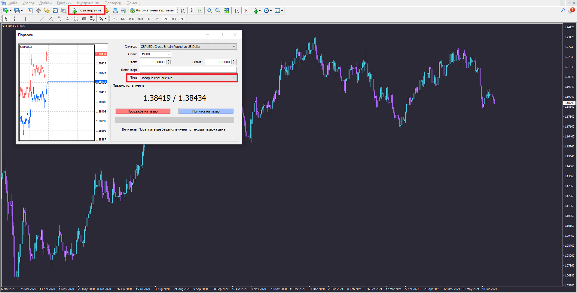
Task: Switch timeframe to H1
Action: tap(148, 19)
